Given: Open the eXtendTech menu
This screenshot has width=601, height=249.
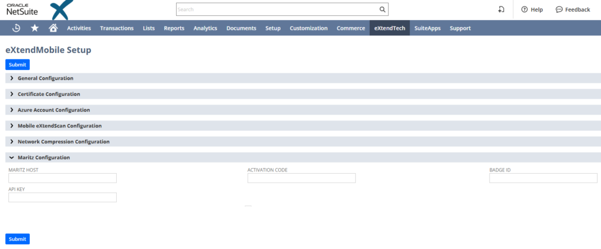Looking at the screenshot, I should 390,28.
